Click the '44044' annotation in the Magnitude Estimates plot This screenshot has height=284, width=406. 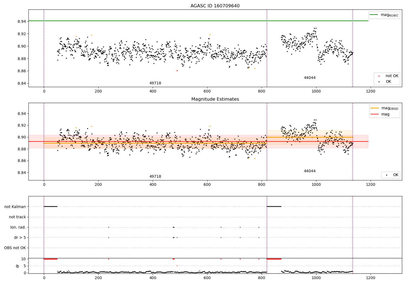(x=310, y=171)
